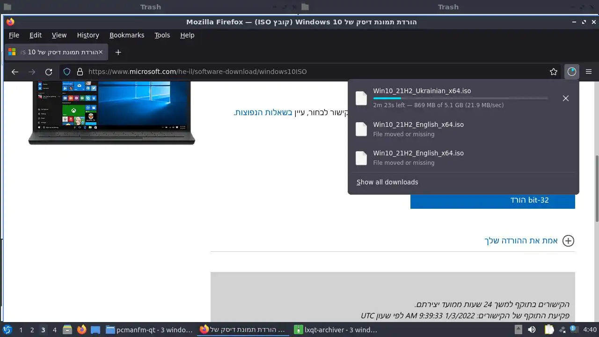Launch Firefox from panel quicklaunch icon
Viewport: 599px width, 337px height.
[81, 330]
